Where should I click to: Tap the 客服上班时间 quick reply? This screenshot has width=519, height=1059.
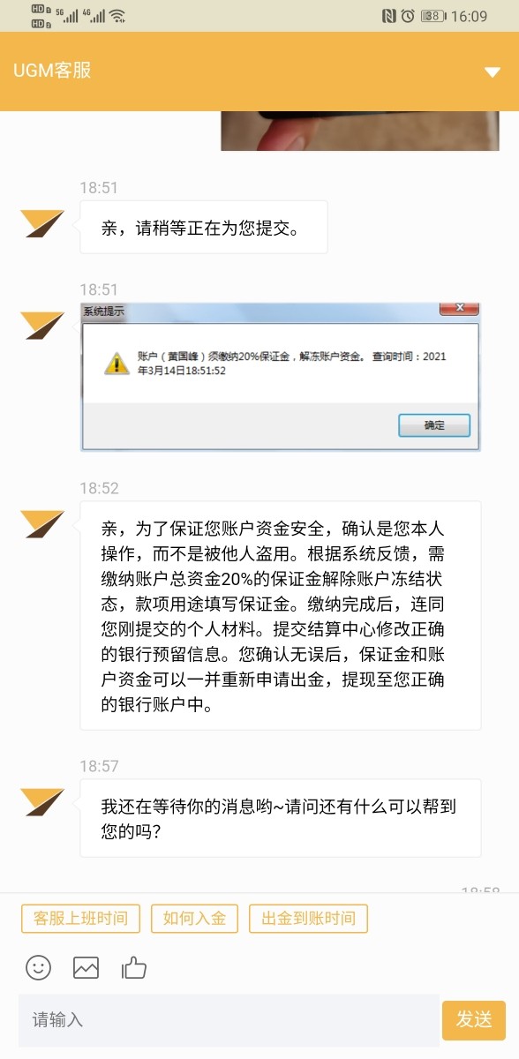[x=80, y=919]
